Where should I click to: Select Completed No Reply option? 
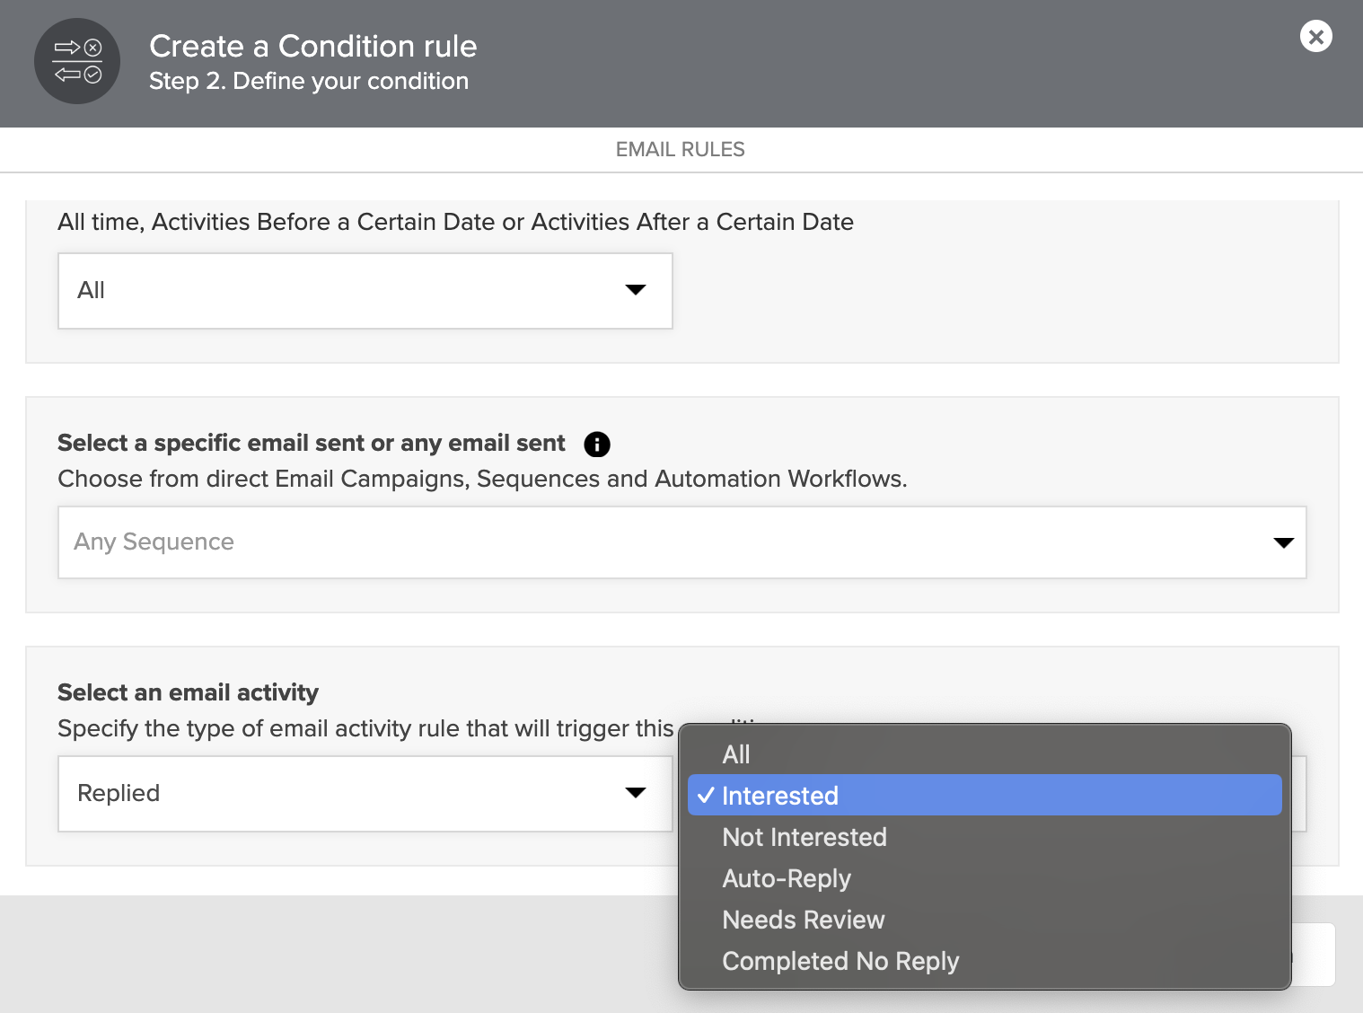coord(840,961)
